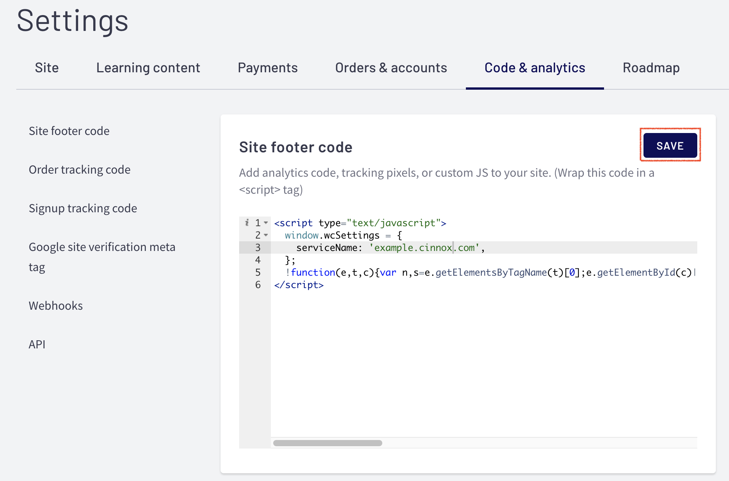The width and height of the screenshot is (729, 481).
Task: Click the horizontal scrollbar of code editor
Action: click(x=328, y=443)
